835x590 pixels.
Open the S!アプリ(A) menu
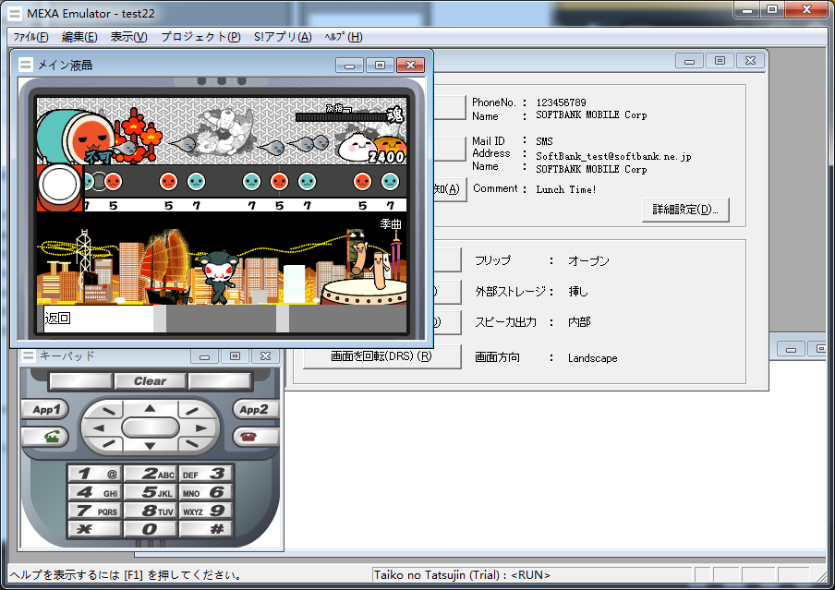tap(283, 37)
